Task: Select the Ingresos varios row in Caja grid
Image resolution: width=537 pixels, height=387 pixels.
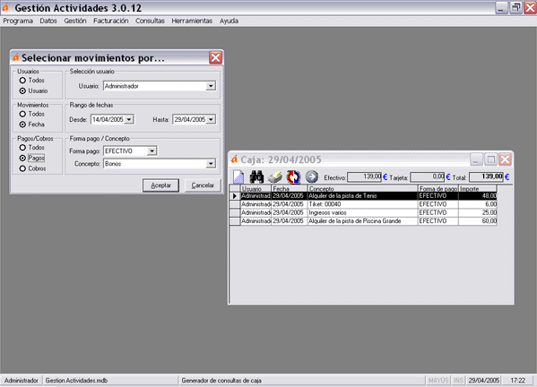Action: coord(368,213)
